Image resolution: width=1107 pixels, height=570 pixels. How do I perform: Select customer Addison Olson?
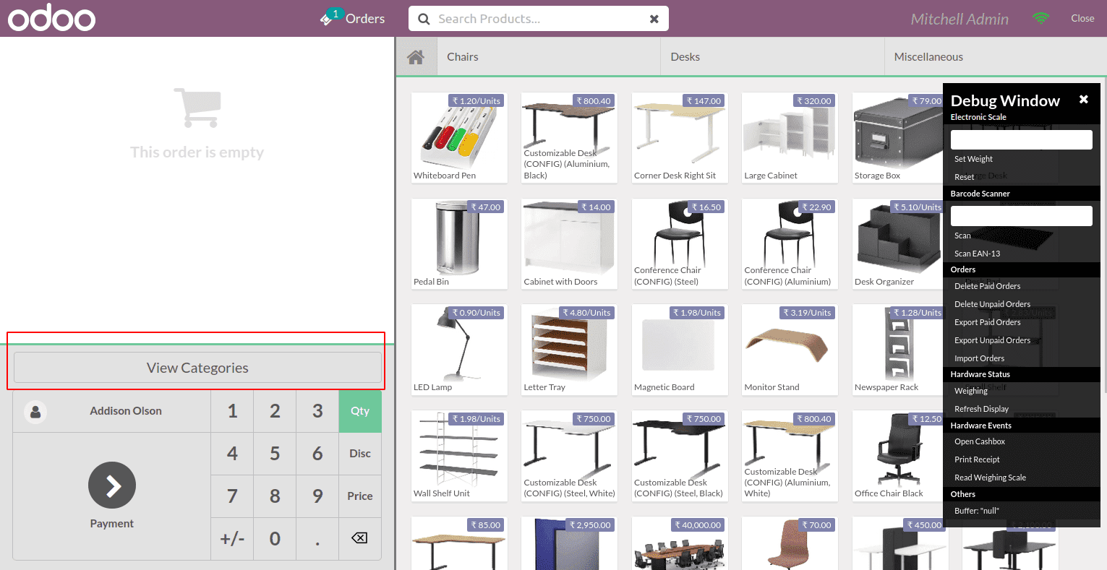[112, 411]
